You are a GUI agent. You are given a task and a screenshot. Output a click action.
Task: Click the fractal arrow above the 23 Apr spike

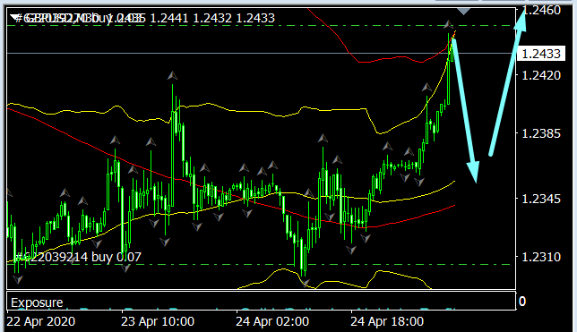(x=172, y=76)
